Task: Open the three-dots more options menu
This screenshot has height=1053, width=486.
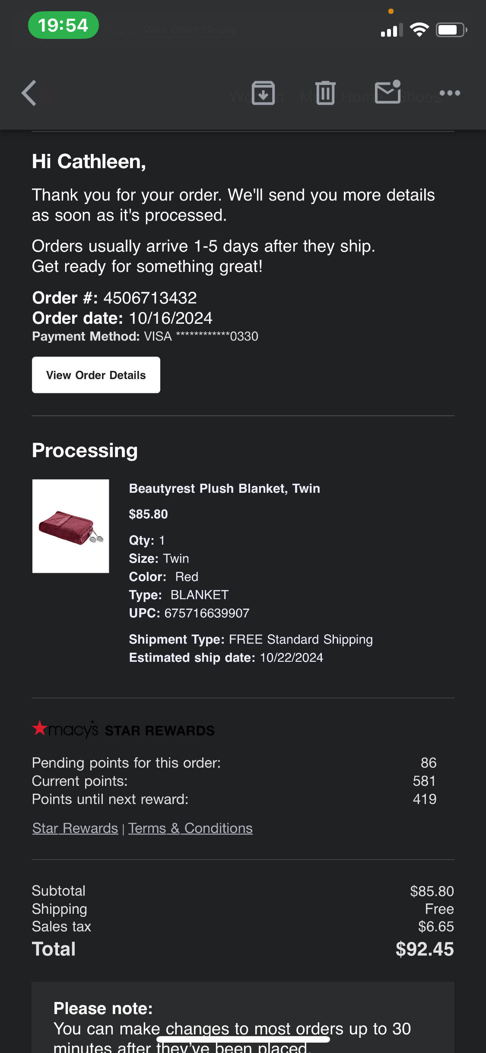Action: click(450, 93)
